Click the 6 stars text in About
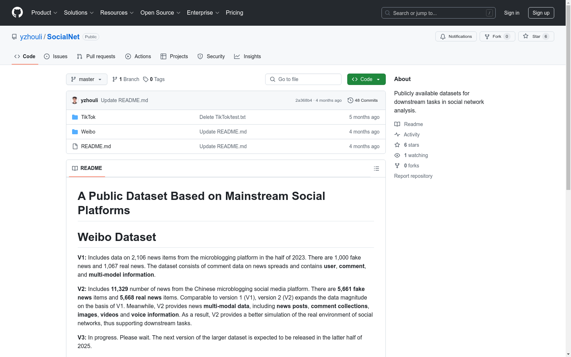 click(411, 145)
